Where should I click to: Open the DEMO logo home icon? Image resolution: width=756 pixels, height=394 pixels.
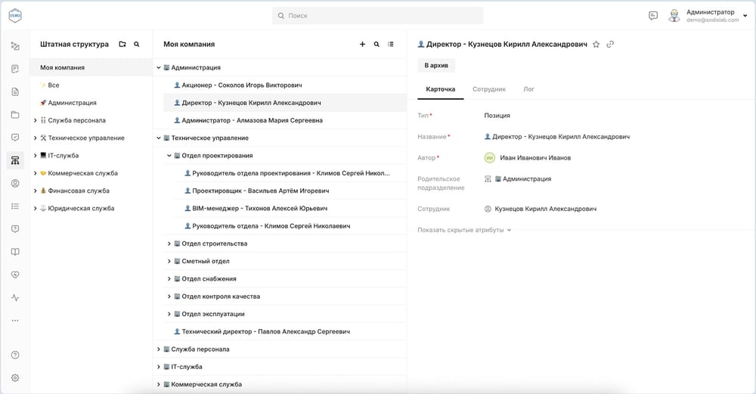click(15, 15)
